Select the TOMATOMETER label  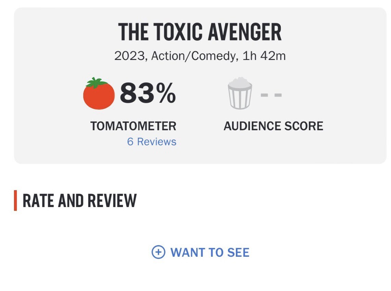coord(133,126)
